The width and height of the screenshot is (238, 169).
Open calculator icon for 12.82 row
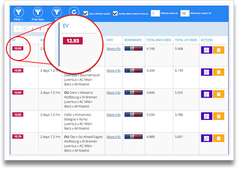tap(207, 116)
